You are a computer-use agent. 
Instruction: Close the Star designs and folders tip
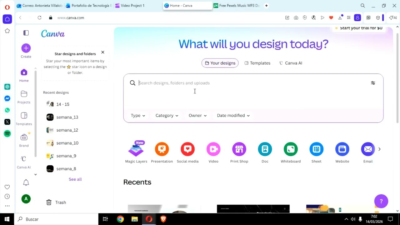point(102,52)
